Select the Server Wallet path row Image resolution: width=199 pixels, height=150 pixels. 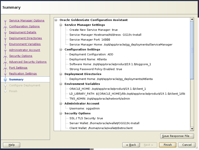[x=104, y=123]
